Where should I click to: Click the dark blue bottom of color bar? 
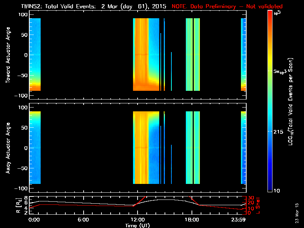pos(270,188)
